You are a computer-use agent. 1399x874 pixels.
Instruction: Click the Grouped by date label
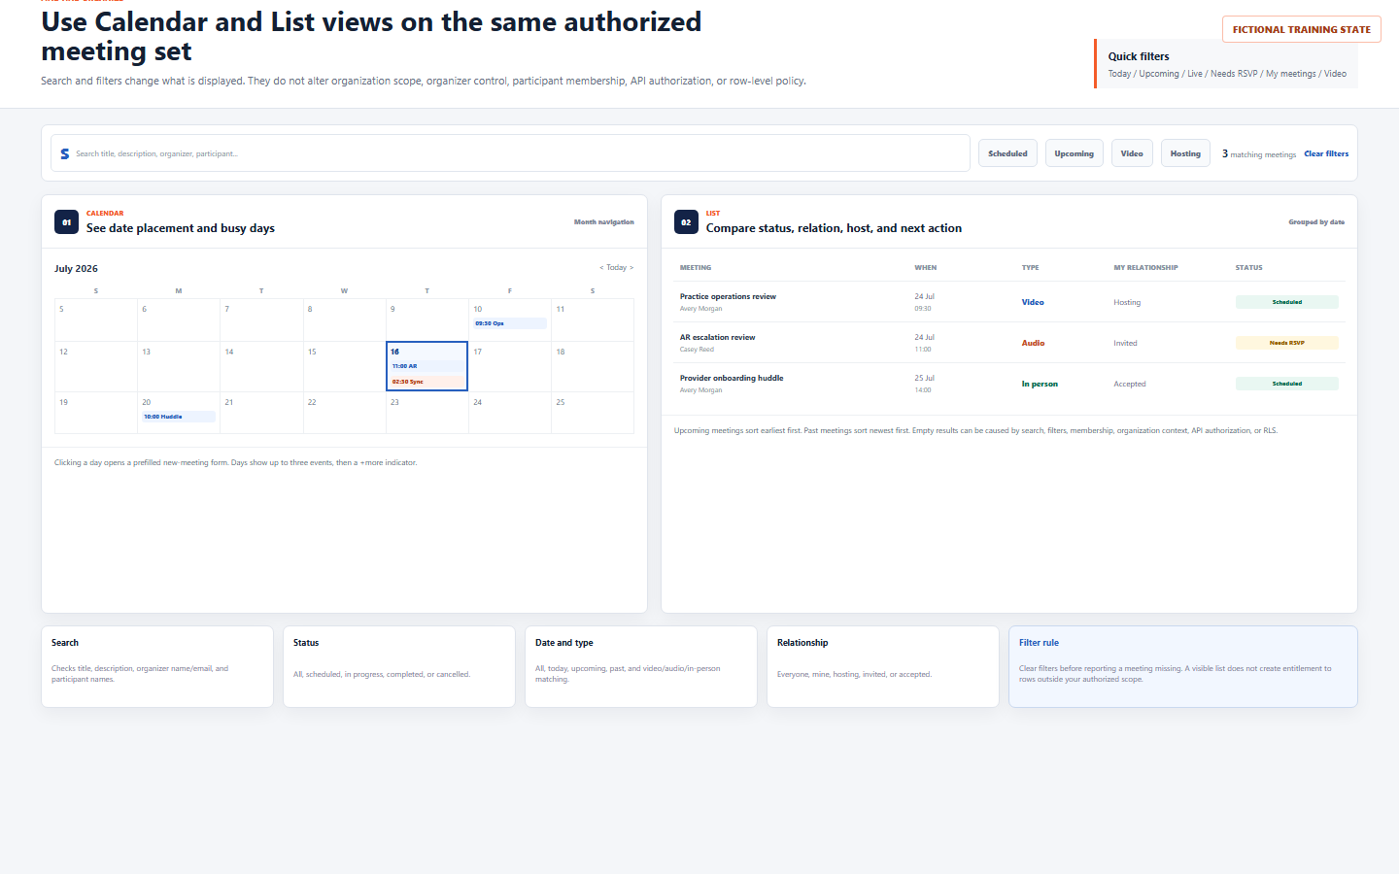[x=1316, y=222]
